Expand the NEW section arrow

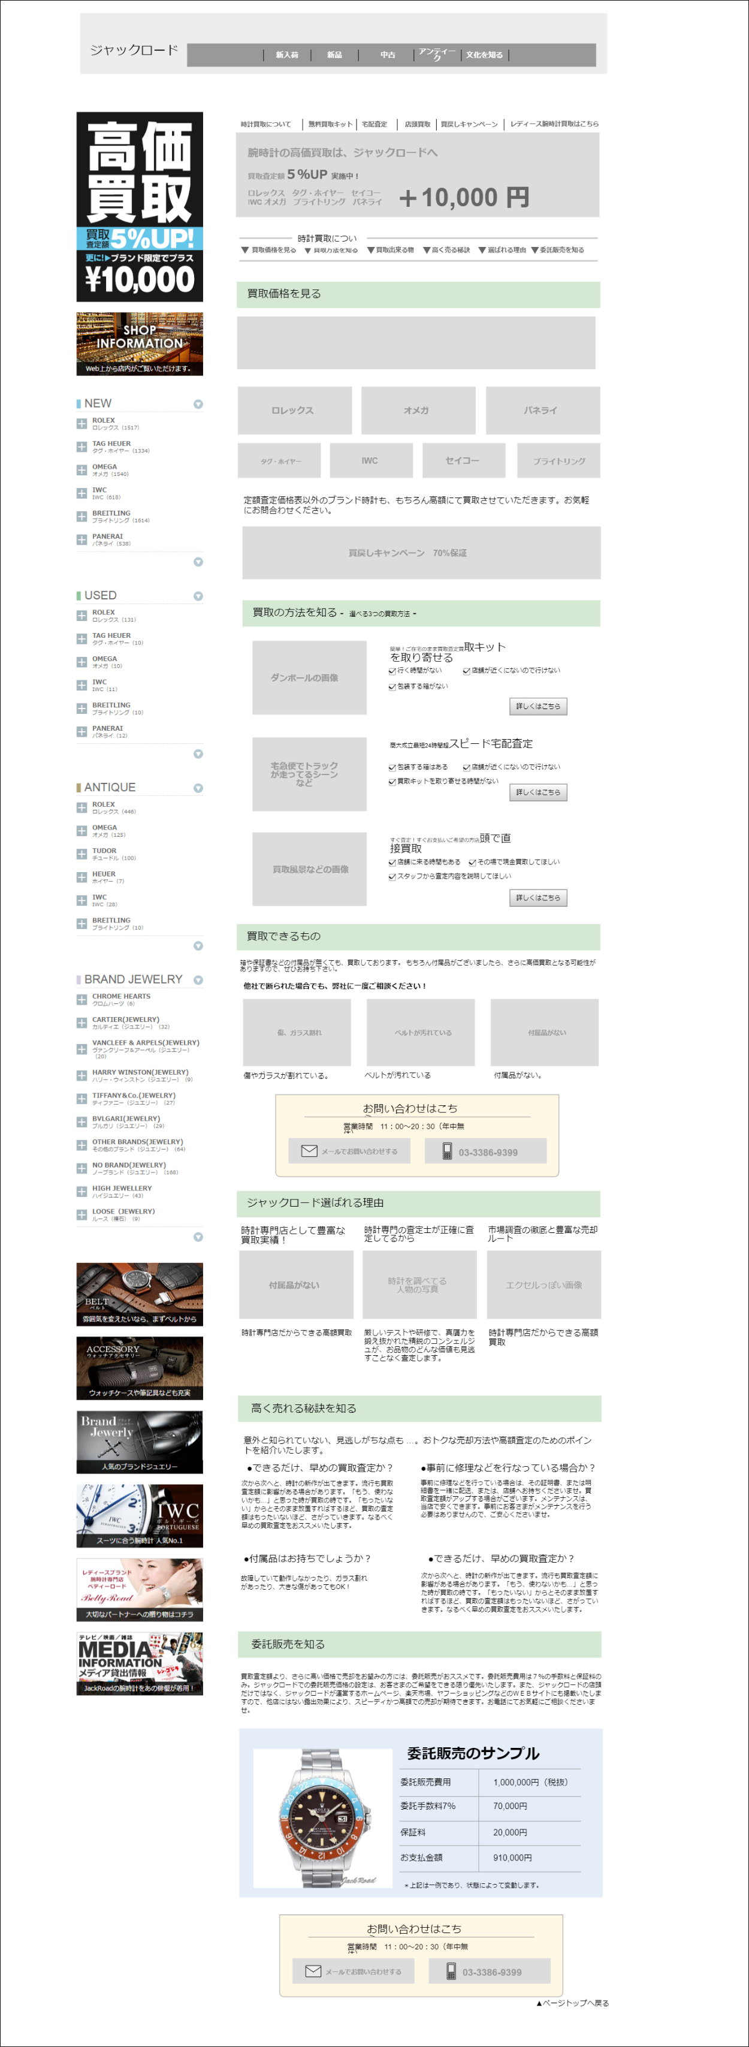point(198,405)
